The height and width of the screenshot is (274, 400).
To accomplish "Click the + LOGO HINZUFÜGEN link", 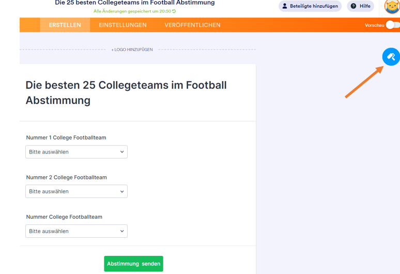I will (132, 50).
